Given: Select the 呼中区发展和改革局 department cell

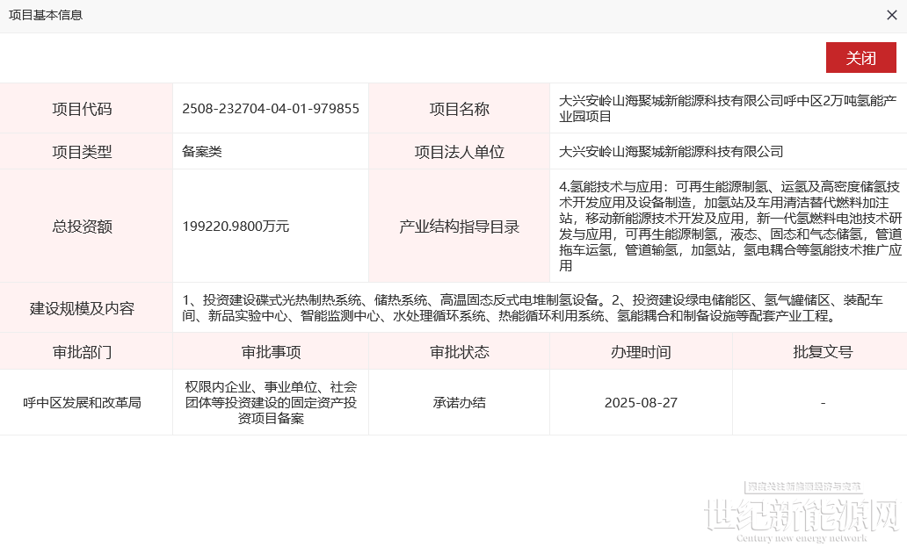Looking at the screenshot, I should click(83, 403).
